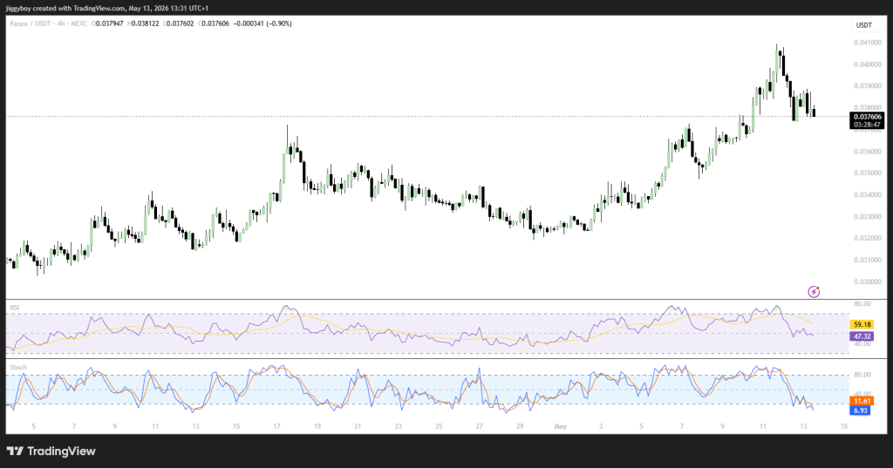Click the 0.032000 price axis label
This screenshot has width=893, height=468.
click(868, 239)
